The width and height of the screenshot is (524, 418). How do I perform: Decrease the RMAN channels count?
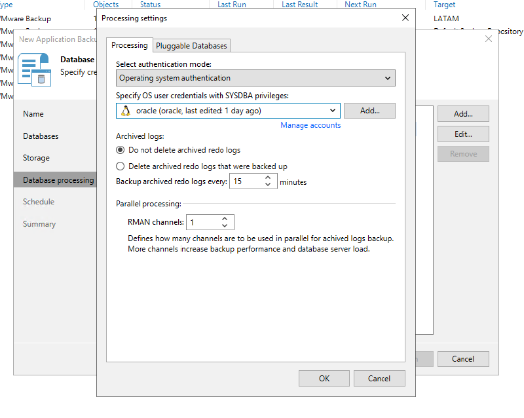[225, 225]
